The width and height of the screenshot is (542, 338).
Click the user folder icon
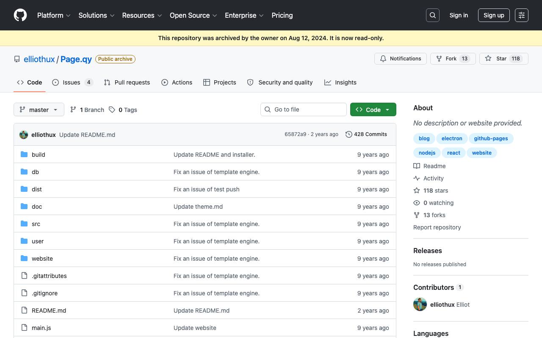[24, 241]
